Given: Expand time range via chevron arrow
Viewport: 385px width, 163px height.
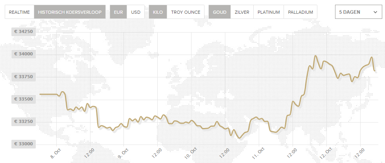Looking at the screenshot, I should pos(375,12).
